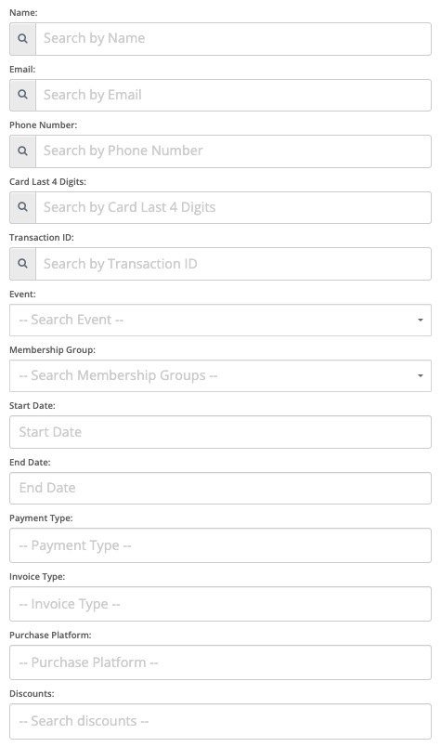Click the search icon beside Card Last 4 Digits

22,207
